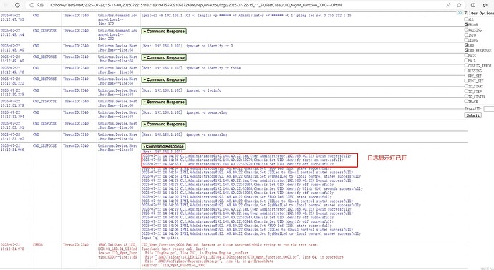Click the address bar file path
The image size is (494, 270).
pos(196,5)
